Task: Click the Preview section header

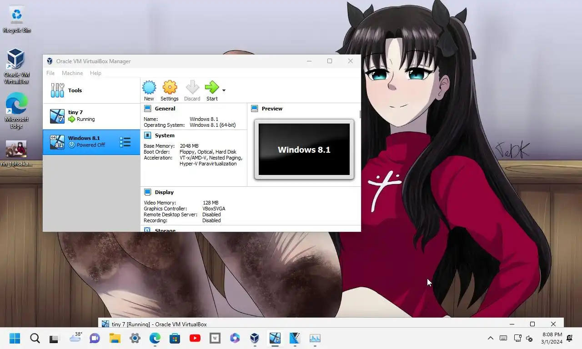Action: 272,109
